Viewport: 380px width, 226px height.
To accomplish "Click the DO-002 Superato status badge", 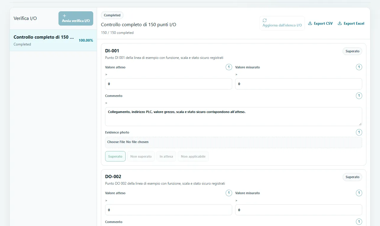I will click(x=352, y=177).
